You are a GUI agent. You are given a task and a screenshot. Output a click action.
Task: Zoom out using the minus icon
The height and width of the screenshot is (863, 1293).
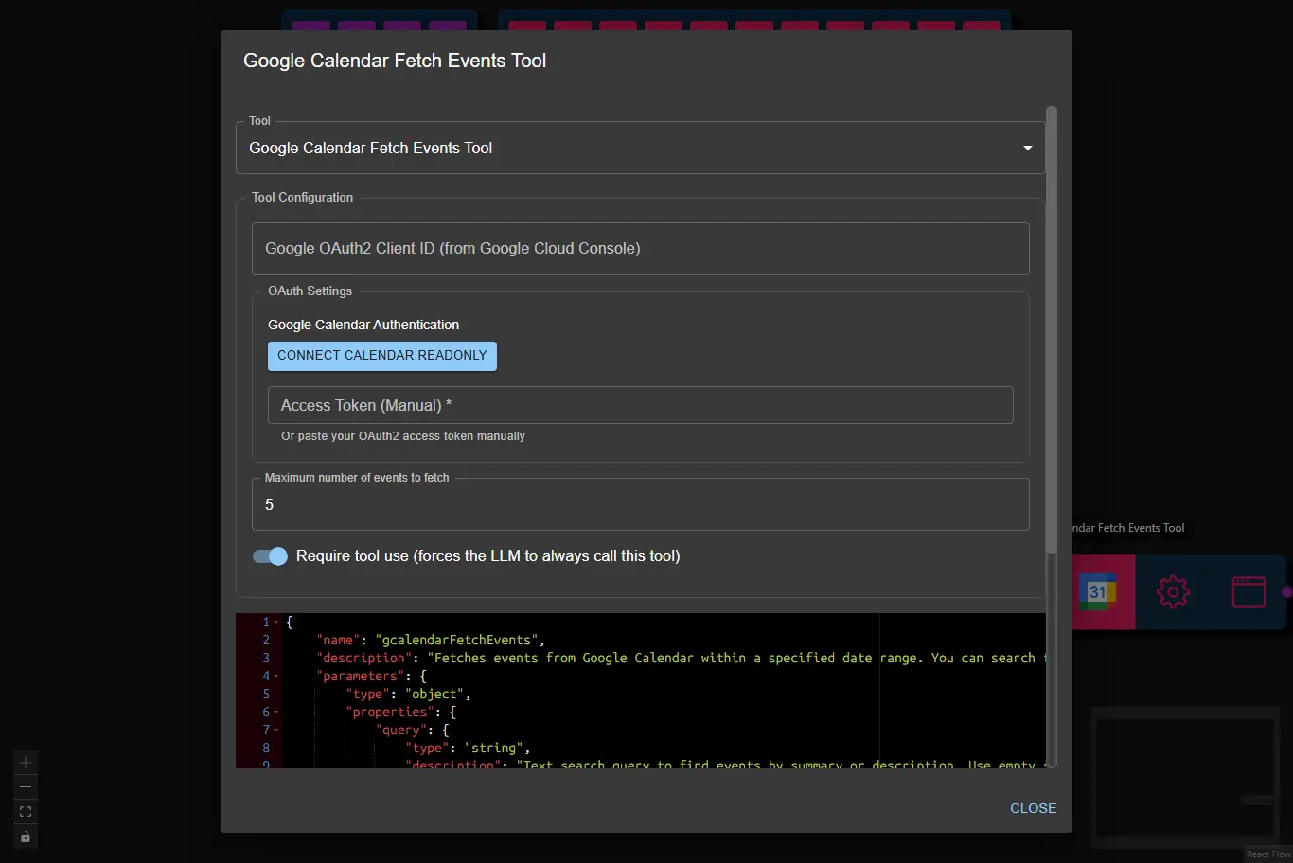(x=25, y=786)
